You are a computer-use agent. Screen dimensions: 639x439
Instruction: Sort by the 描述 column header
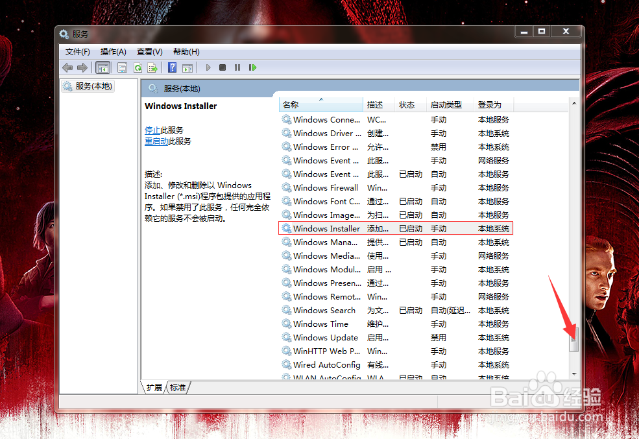[379, 104]
